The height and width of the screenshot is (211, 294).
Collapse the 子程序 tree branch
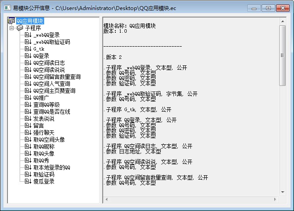pos(12,28)
